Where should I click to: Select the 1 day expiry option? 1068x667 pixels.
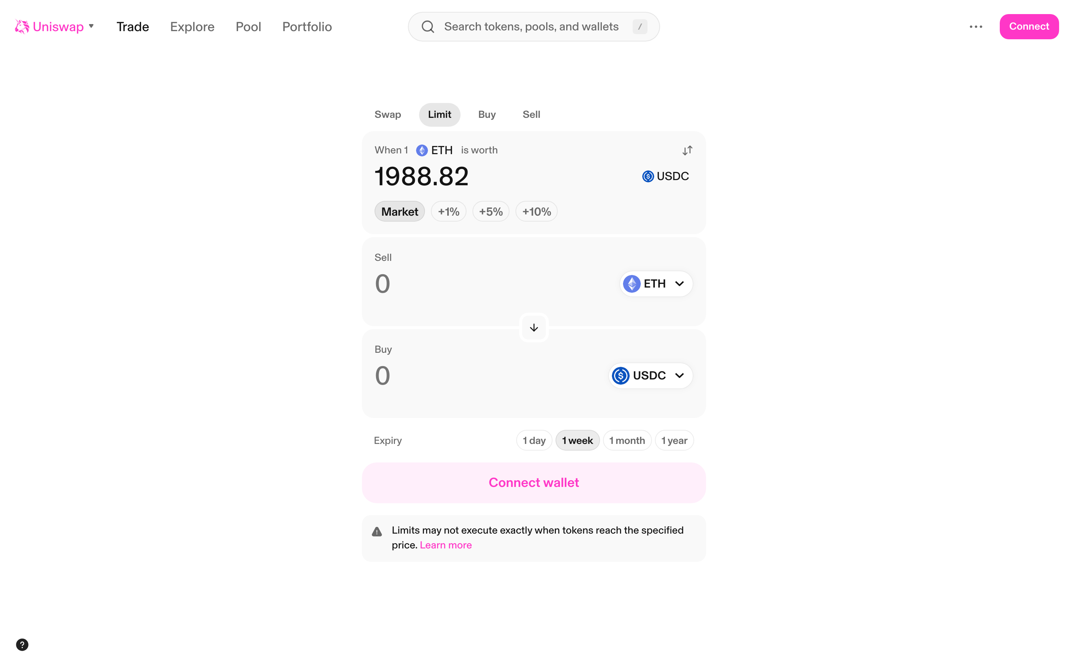[534, 440]
